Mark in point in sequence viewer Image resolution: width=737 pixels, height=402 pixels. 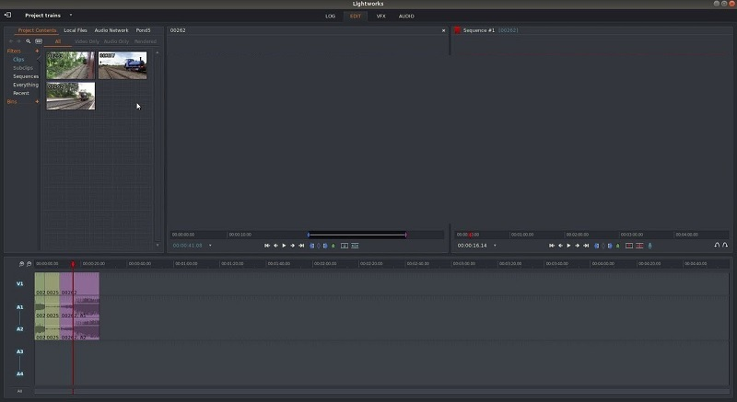click(x=596, y=246)
